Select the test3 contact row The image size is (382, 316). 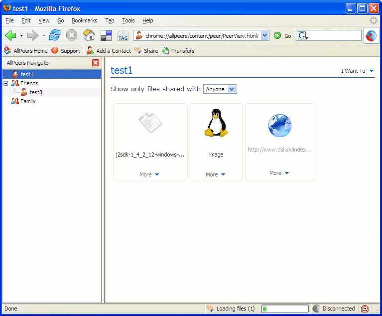tap(52, 92)
